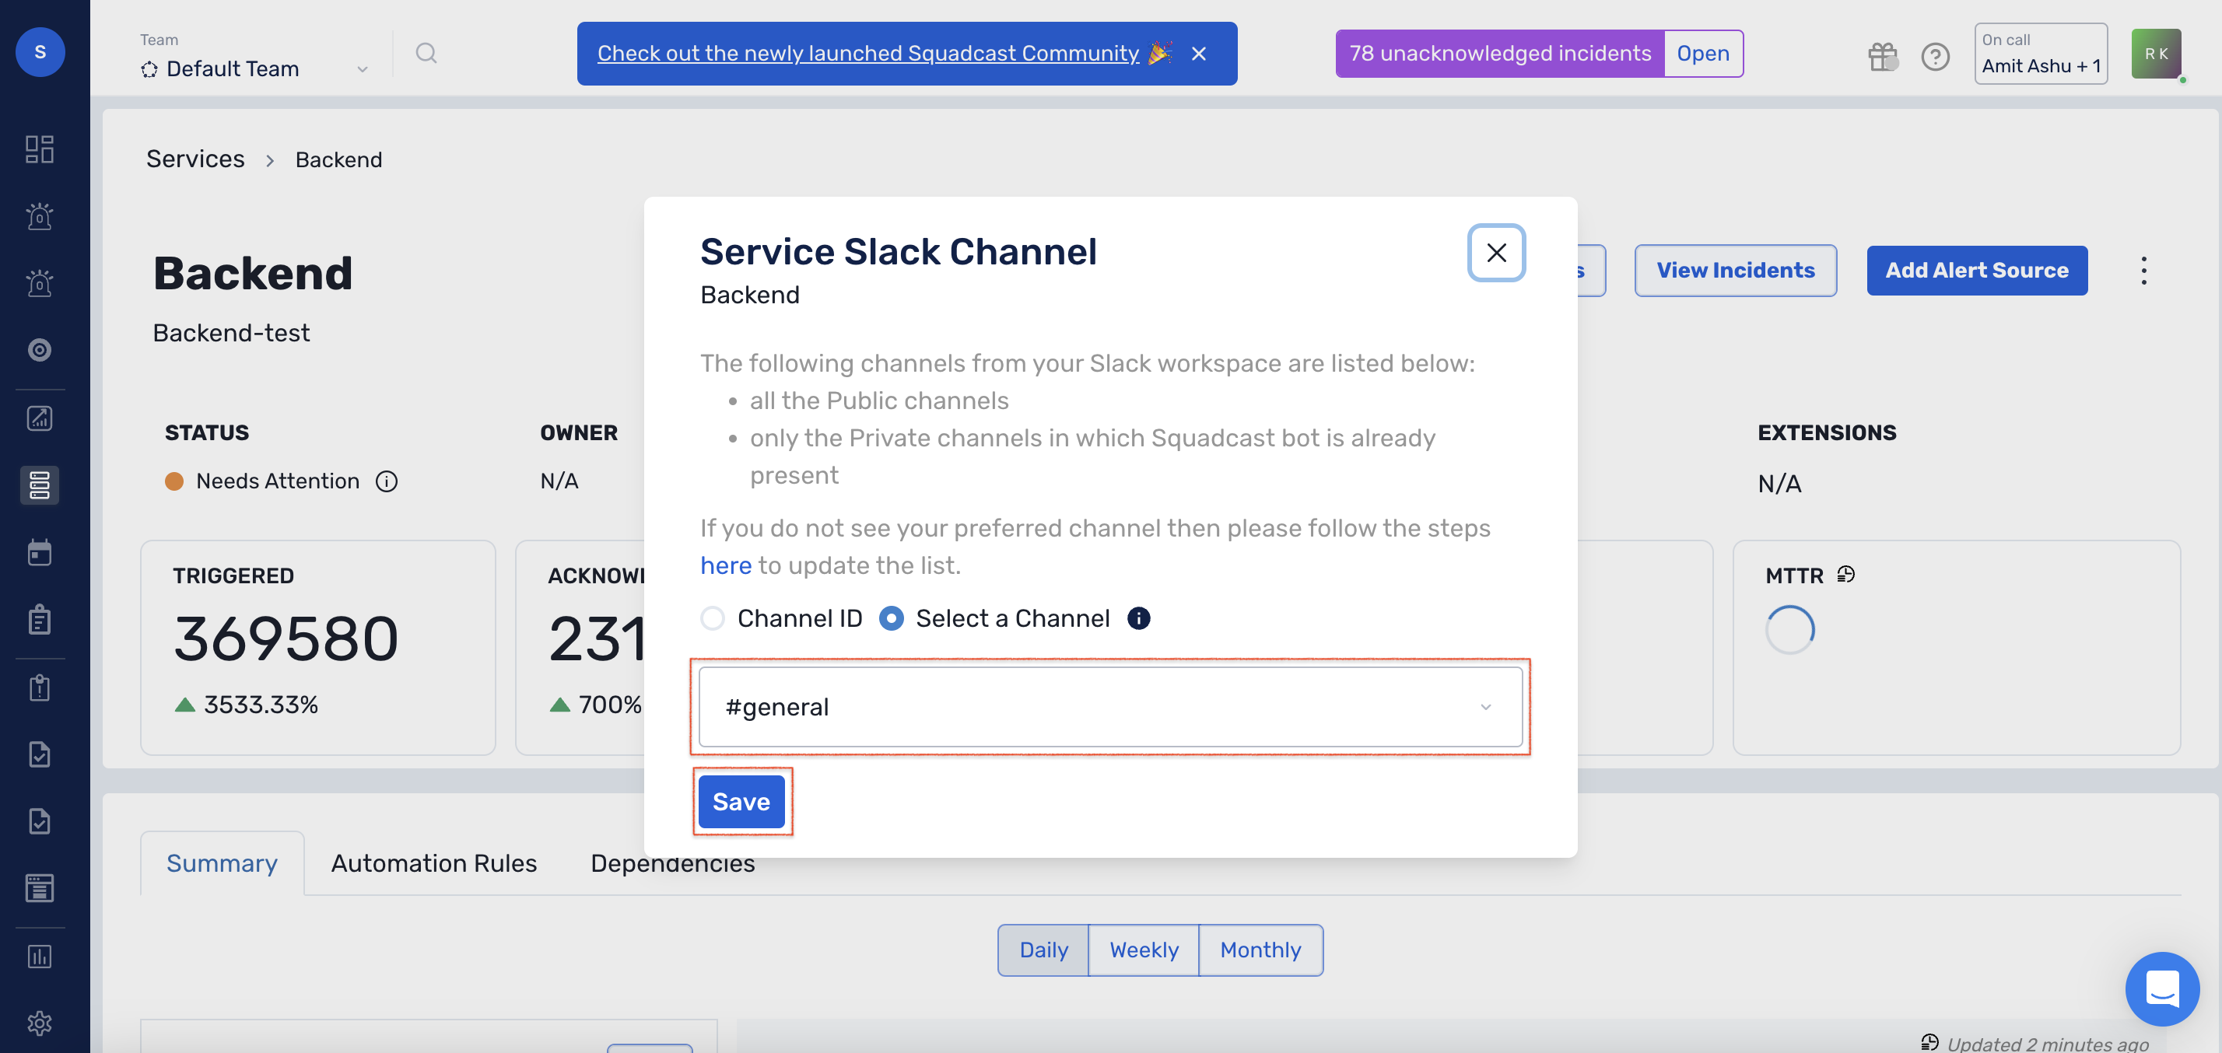Viewport: 2222px width, 1053px height.
Task: Click the search magnifier icon
Action: click(426, 54)
